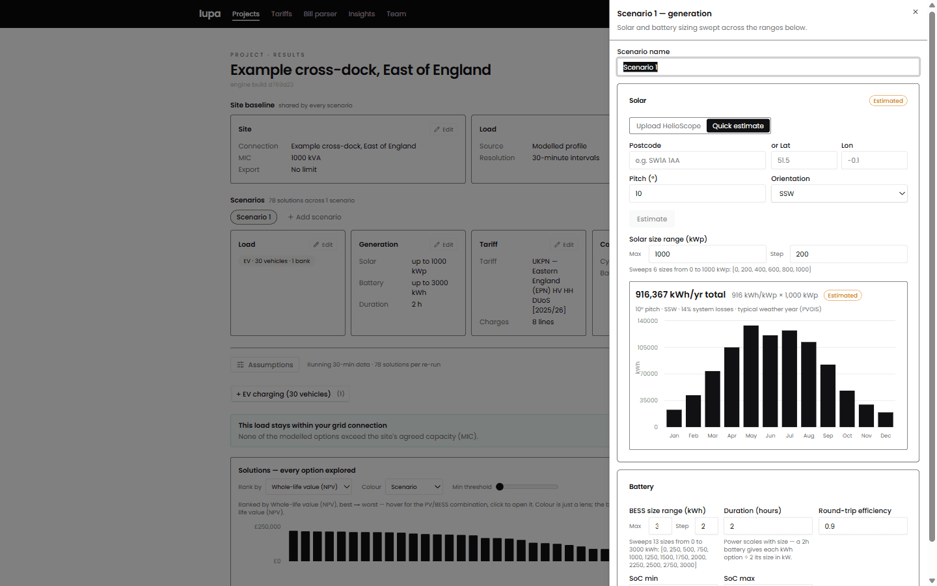Click the May bar in solar chart

(x=751, y=376)
